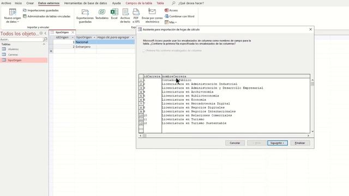This screenshot has height=196, width=349.
Task: Open Herramientas de base de datos tab
Action: coord(86,3)
